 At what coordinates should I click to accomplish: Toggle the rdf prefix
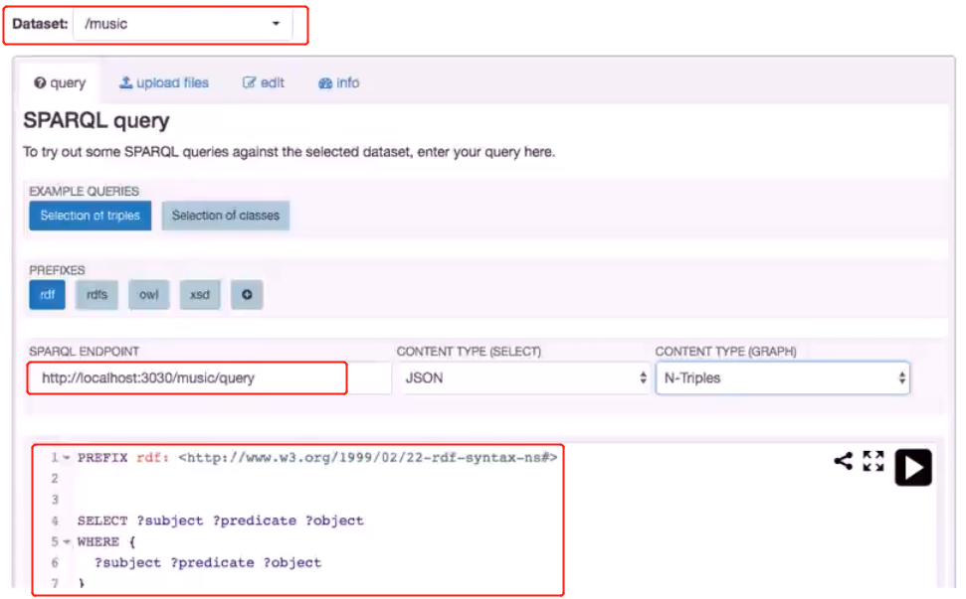coord(47,295)
